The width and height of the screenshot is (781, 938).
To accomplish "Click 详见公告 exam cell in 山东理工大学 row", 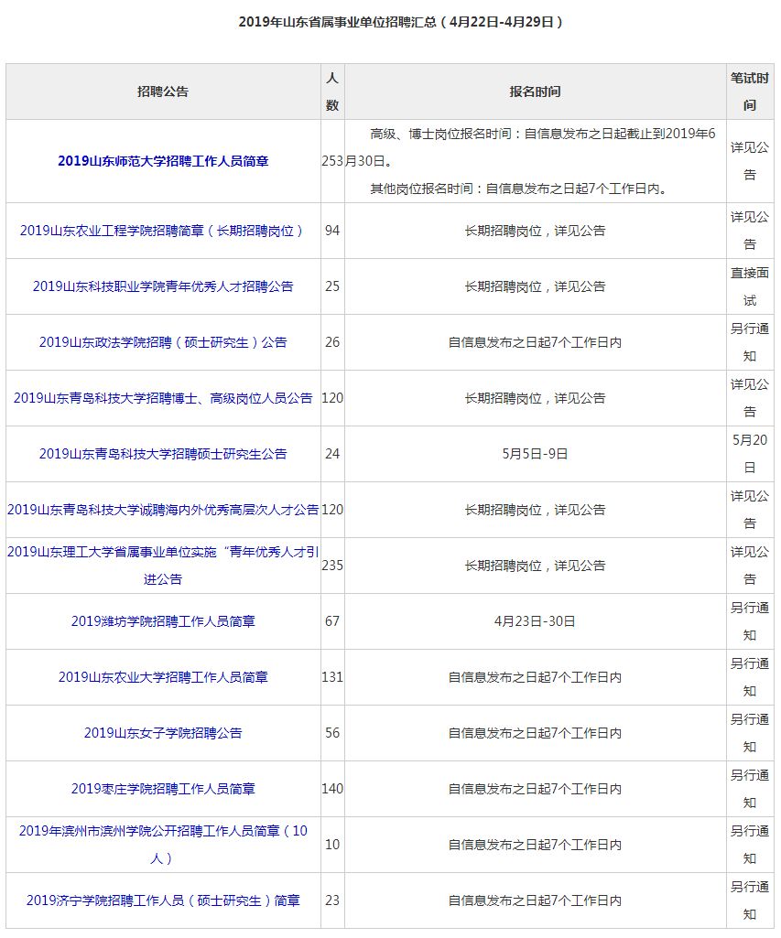I will (x=749, y=566).
